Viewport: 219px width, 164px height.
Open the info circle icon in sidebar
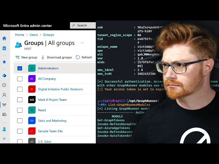point(4,85)
